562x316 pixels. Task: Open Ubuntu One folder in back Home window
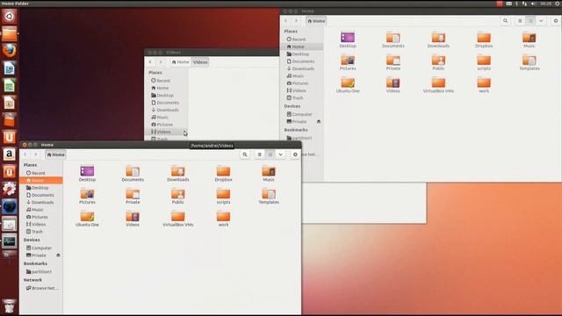[348, 85]
